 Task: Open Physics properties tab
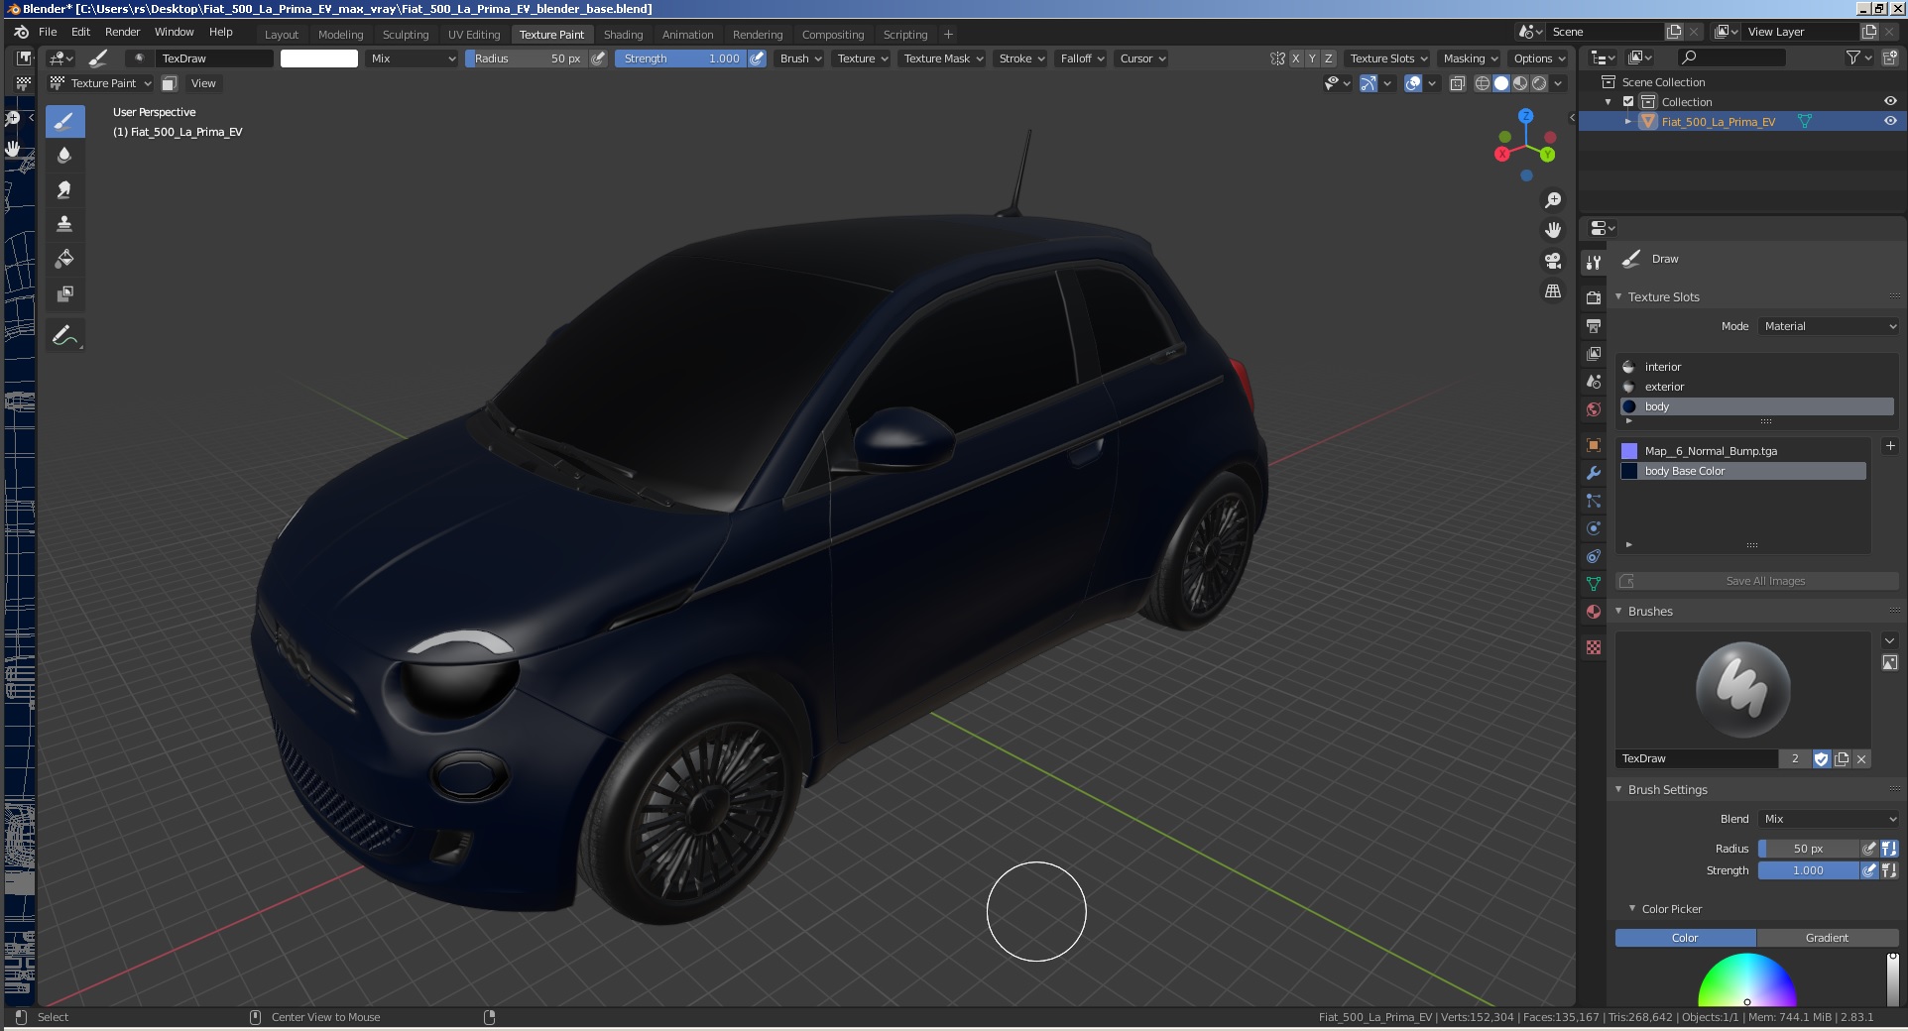click(1594, 528)
